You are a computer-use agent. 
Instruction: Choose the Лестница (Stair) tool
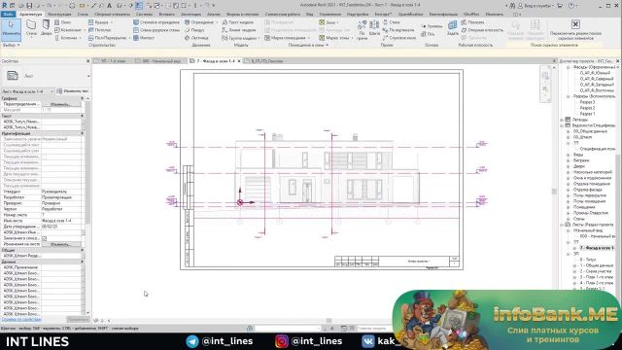point(196,38)
